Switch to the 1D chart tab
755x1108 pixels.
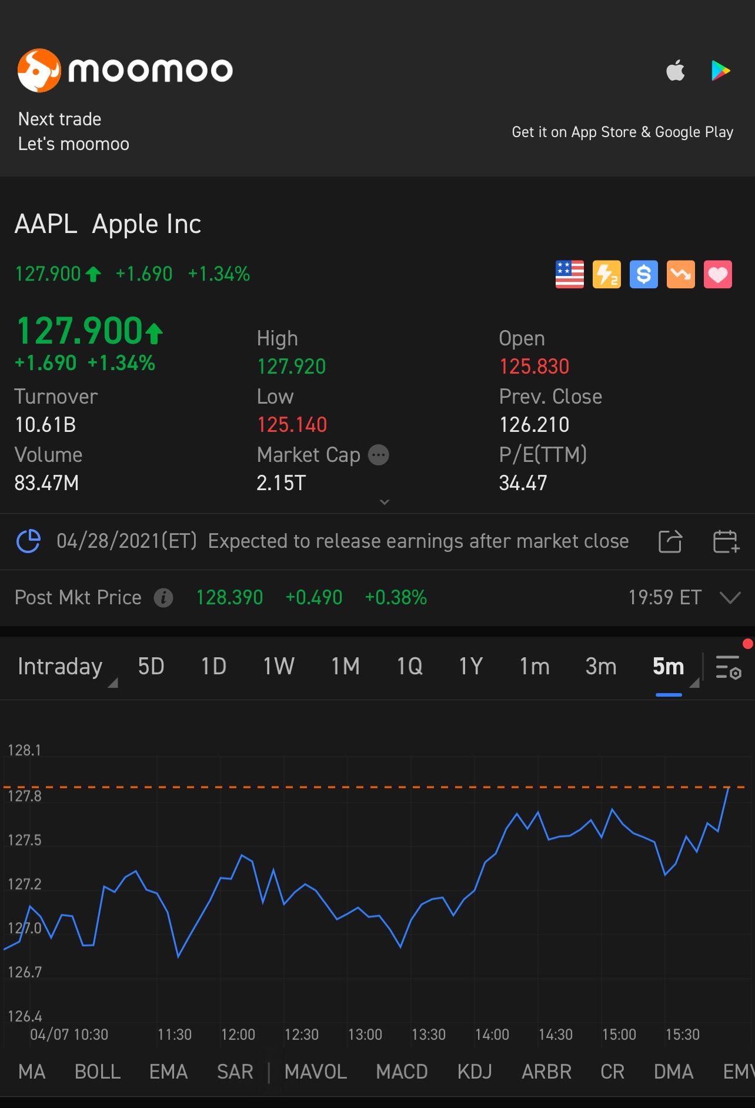[x=213, y=667]
